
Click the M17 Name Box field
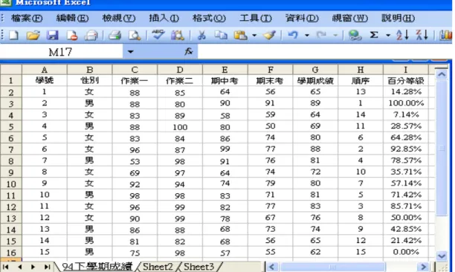tap(61, 52)
